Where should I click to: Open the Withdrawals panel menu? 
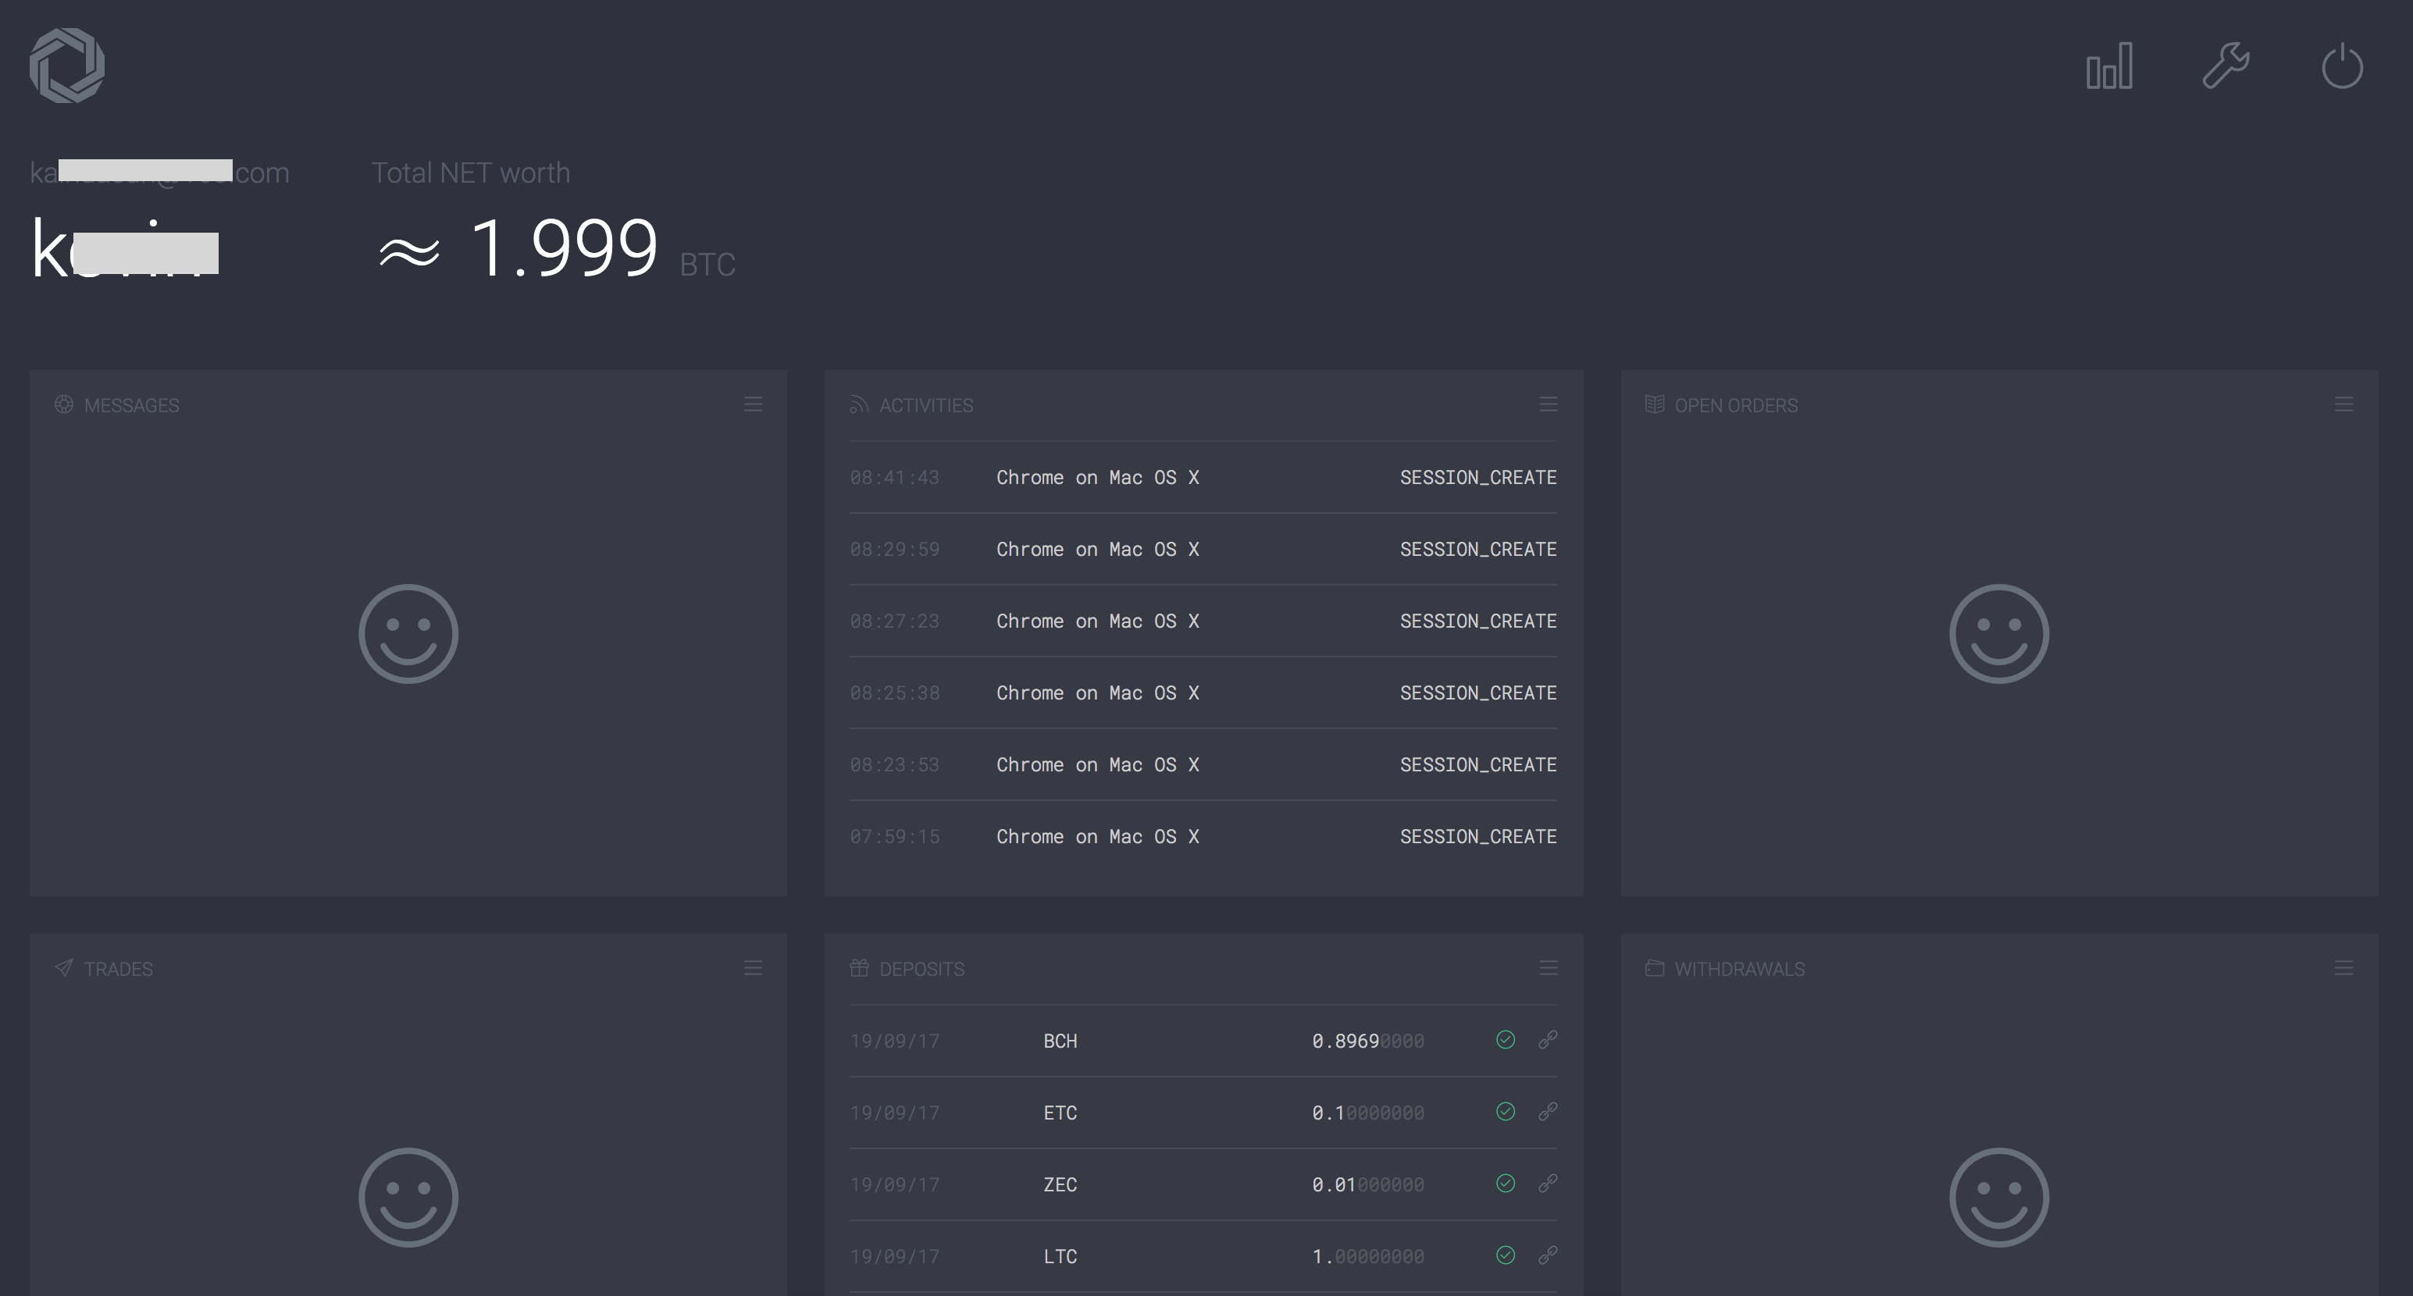tap(2343, 968)
